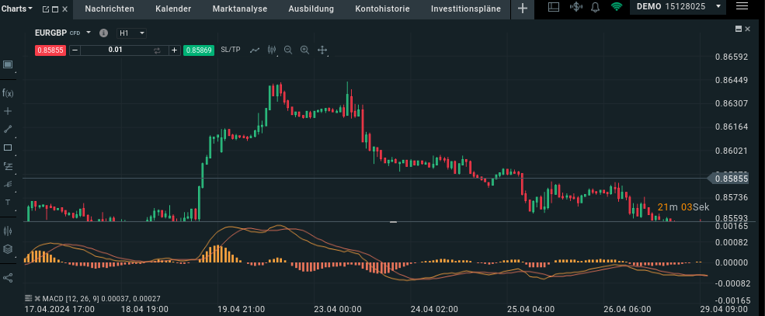This screenshot has height=316, width=765.
Task: Maximize the Charts panel square icon
Action: pyautogui.click(x=55, y=9)
